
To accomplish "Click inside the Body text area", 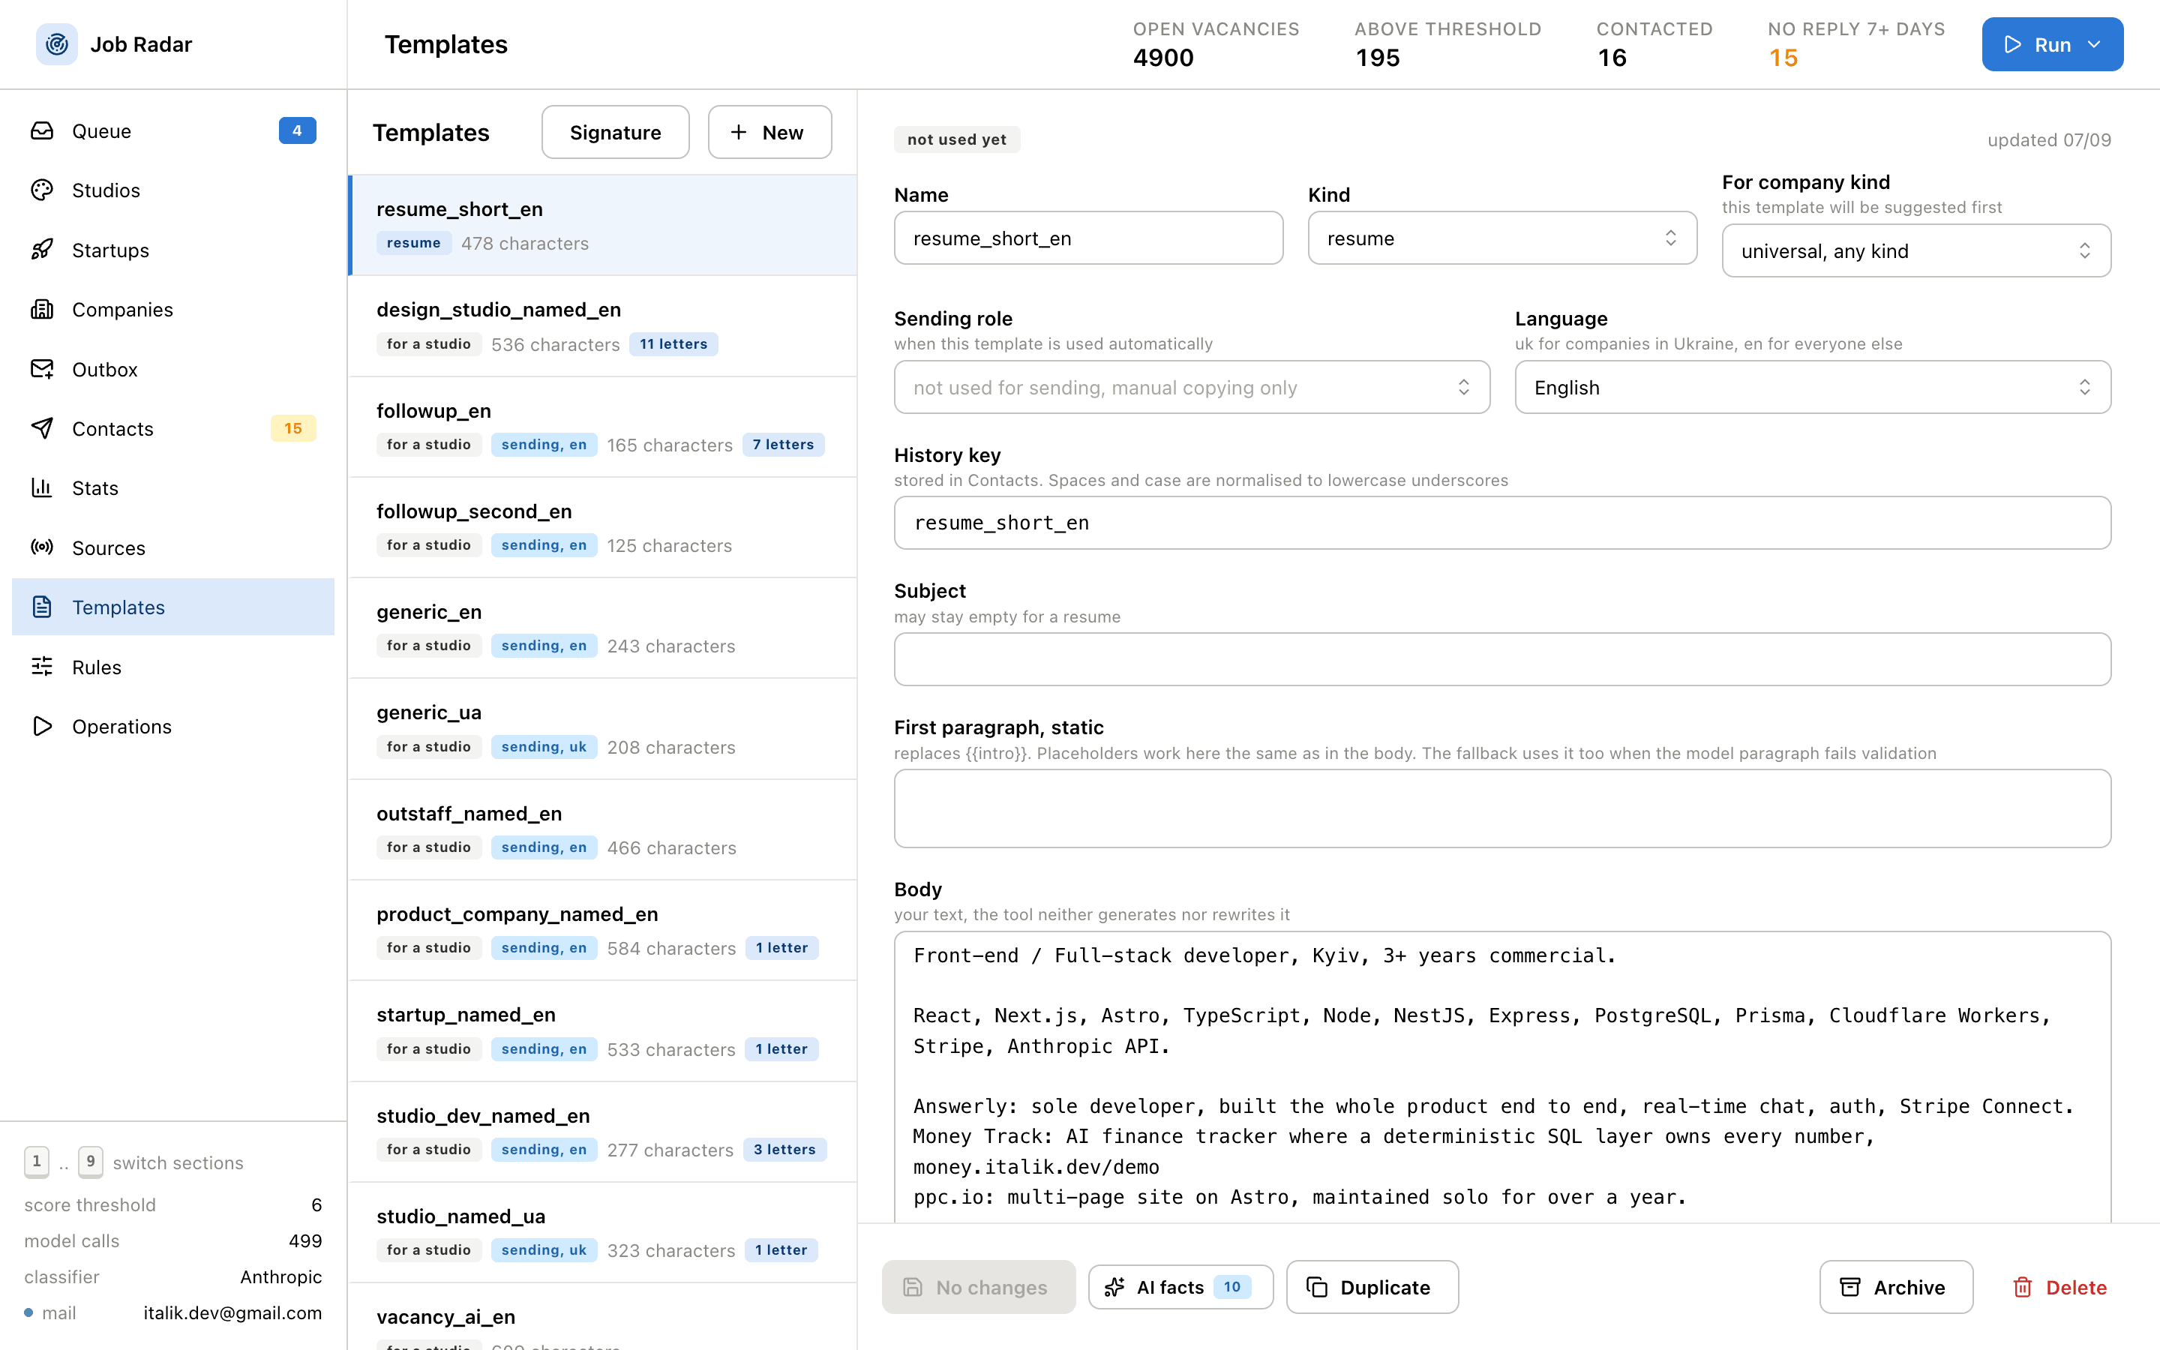I will point(1502,1076).
